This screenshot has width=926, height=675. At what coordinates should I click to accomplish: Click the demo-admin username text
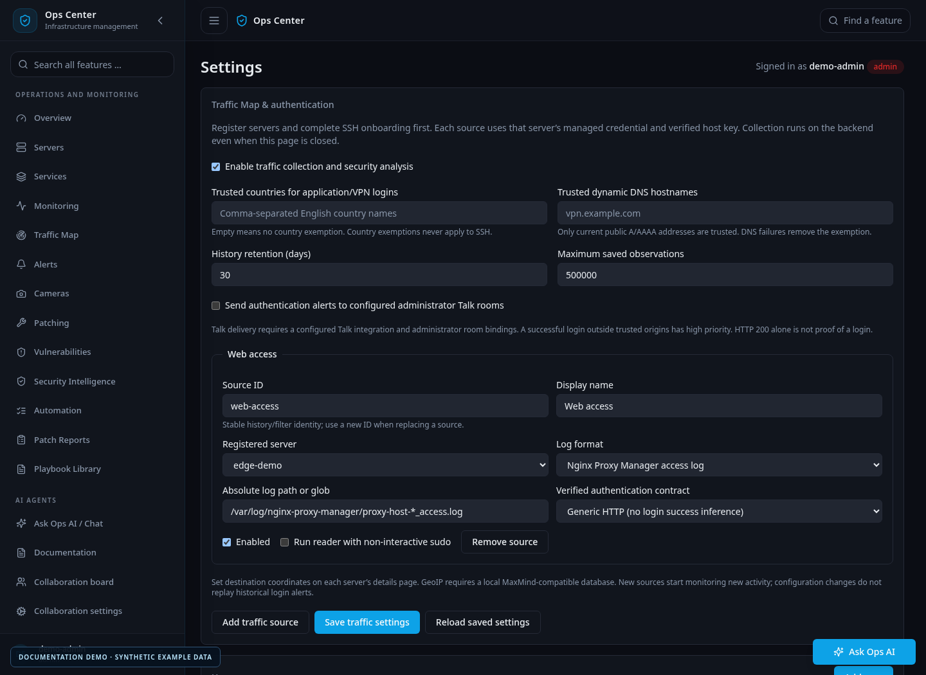click(837, 67)
